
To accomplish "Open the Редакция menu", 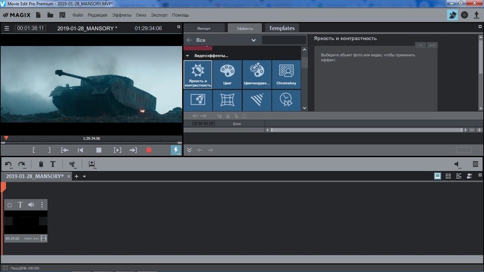I will 97,15.
